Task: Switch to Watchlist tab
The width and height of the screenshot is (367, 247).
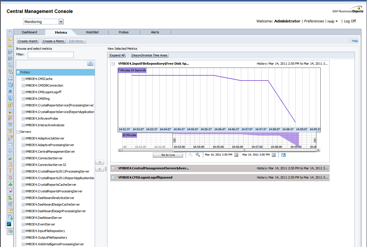Action: 92,32
